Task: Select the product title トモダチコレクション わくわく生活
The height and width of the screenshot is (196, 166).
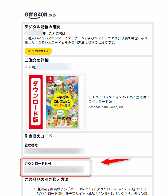Action: coord(119,99)
